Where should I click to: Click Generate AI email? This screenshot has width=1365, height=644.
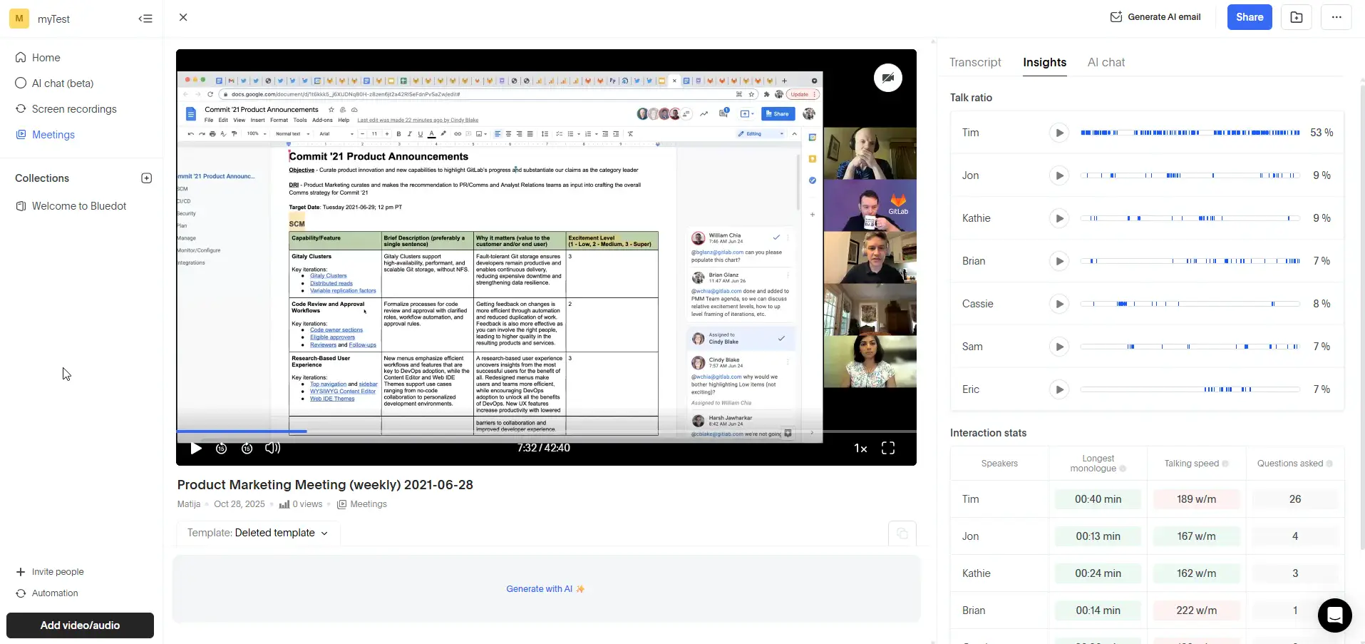click(x=1155, y=17)
